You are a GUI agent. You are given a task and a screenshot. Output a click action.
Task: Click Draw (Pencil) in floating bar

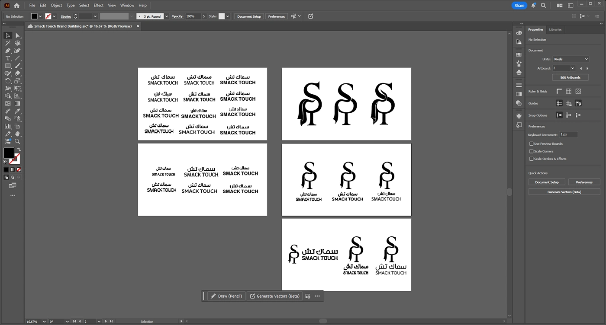(226, 296)
